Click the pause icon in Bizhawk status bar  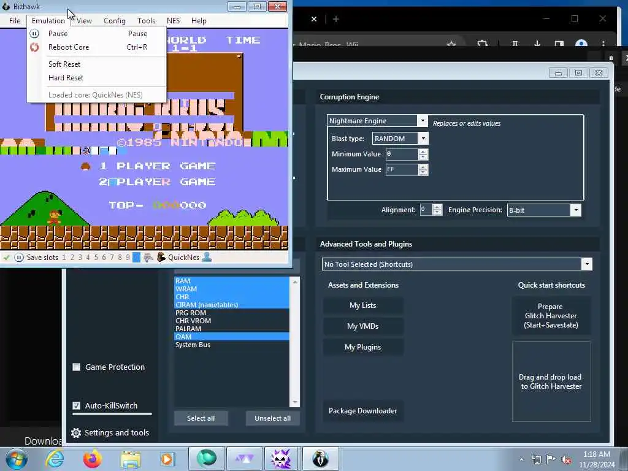pyautogui.click(x=19, y=258)
